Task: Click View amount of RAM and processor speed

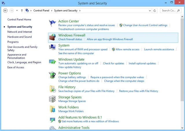Action: pos(83,49)
